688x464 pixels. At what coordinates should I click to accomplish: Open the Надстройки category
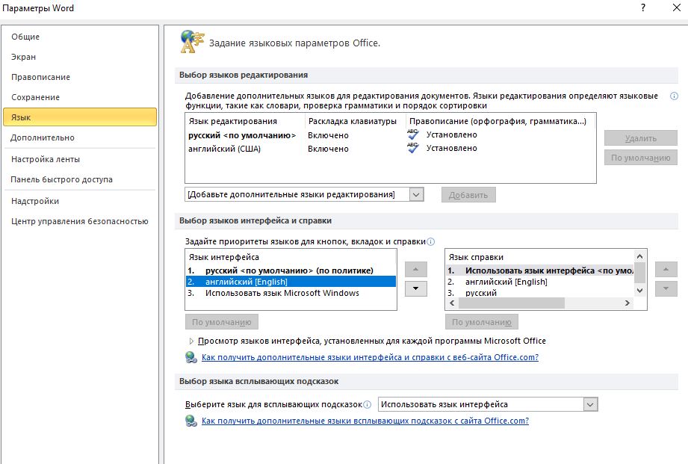coord(79,201)
